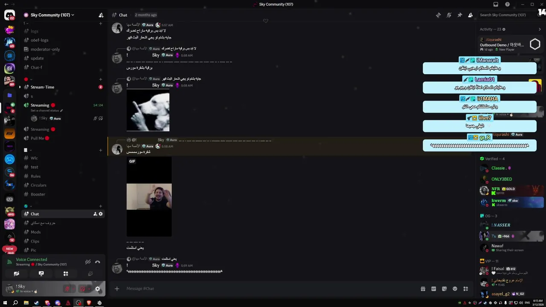Open the help question mark icon
546x307 pixels.
click(507, 4)
